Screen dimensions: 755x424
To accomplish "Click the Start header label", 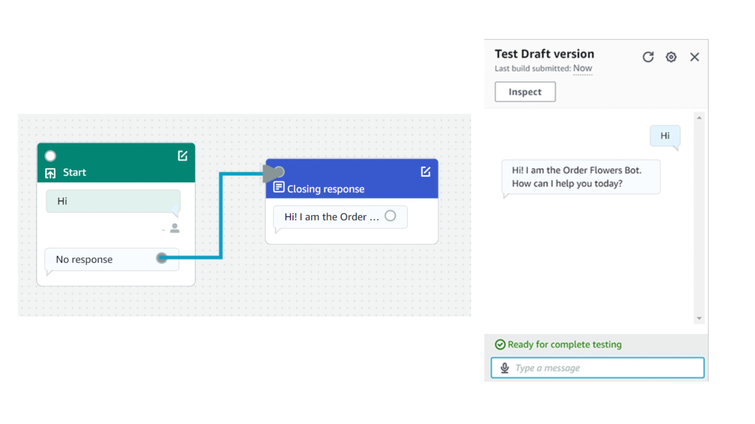I will pos(74,172).
